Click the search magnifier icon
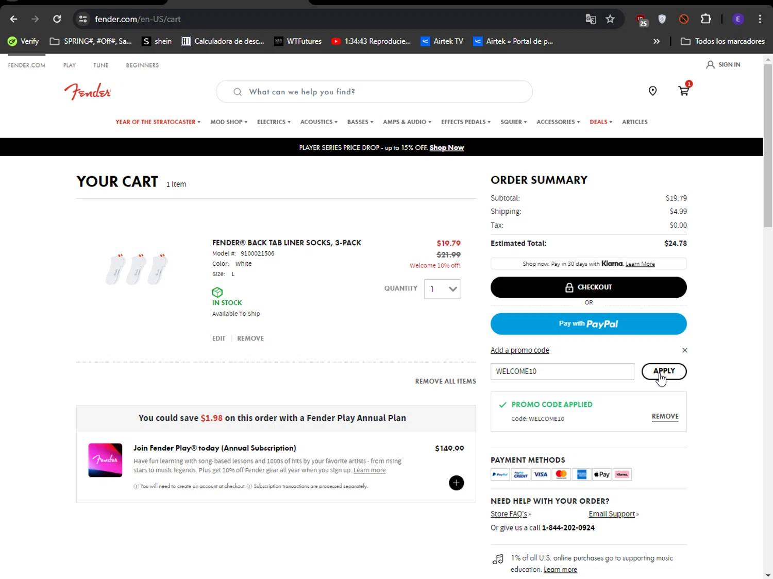773x579 pixels. point(238,92)
